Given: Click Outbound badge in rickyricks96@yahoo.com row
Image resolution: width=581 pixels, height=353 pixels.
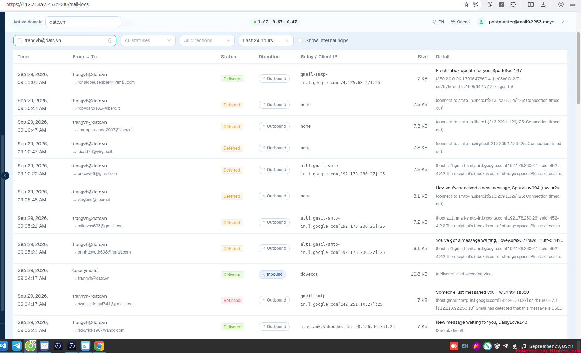Looking at the screenshot, I should [274, 327].
